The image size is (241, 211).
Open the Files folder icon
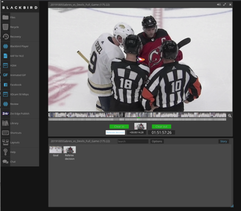(5, 17)
